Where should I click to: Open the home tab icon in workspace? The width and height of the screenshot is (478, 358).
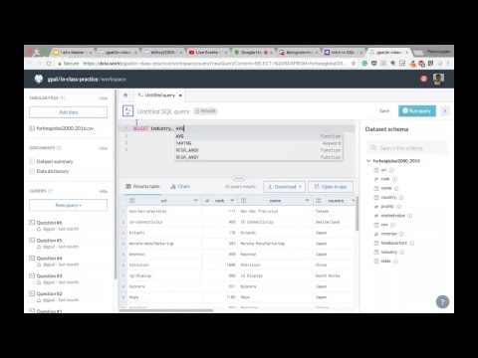(x=125, y=95)
